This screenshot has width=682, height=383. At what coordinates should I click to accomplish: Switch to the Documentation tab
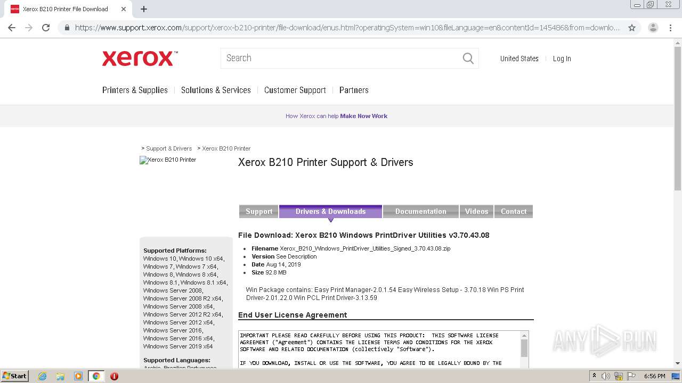click(421, 211)
